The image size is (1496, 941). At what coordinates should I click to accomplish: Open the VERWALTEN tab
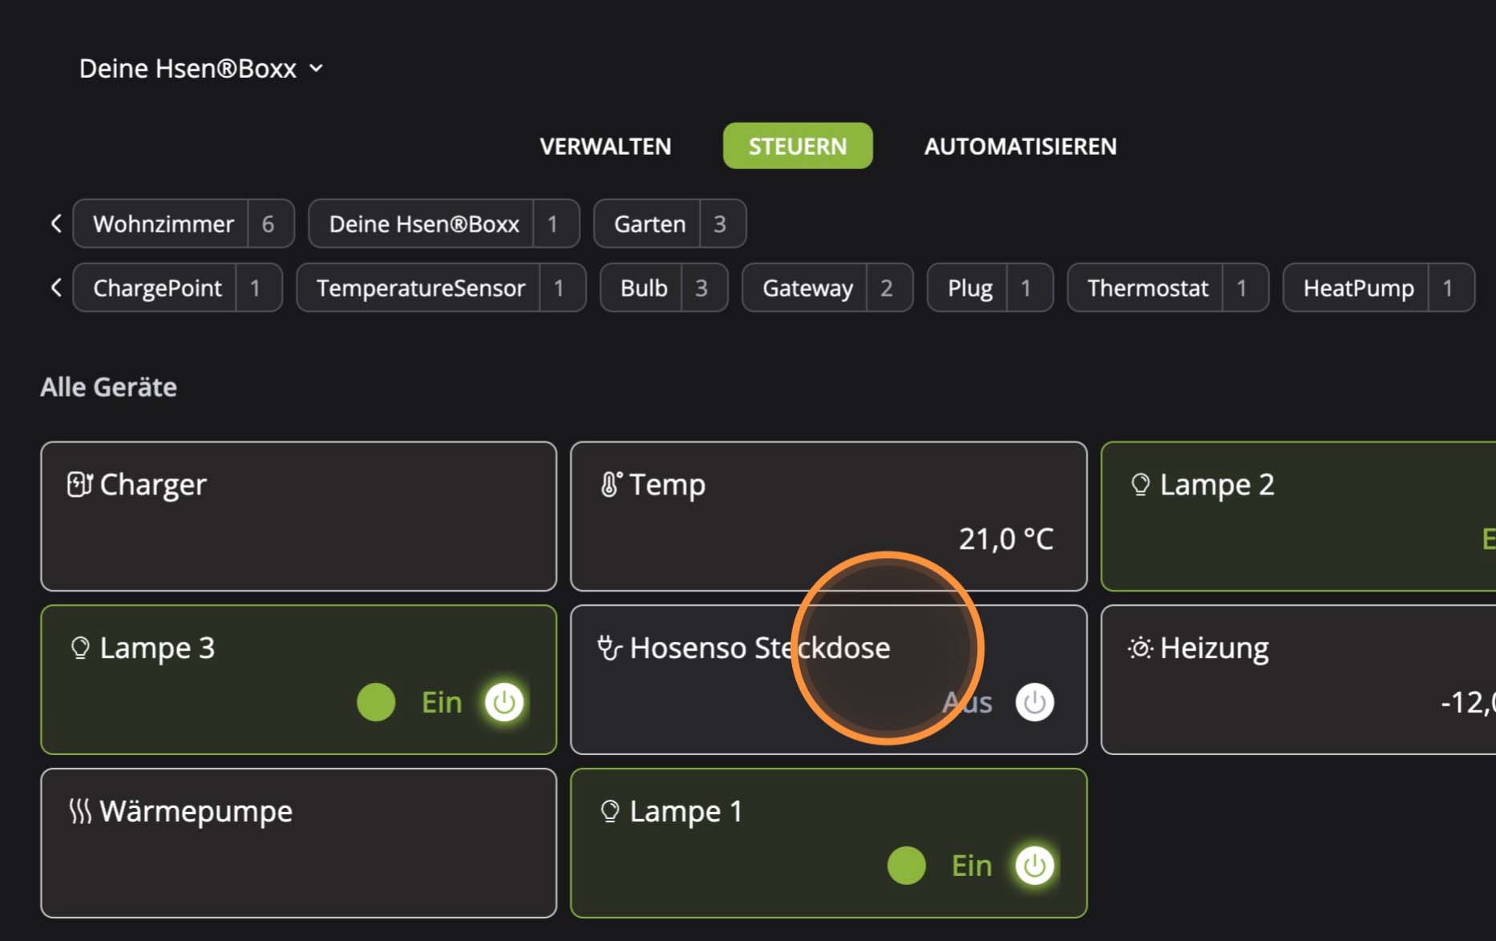(x=605, y=146)
